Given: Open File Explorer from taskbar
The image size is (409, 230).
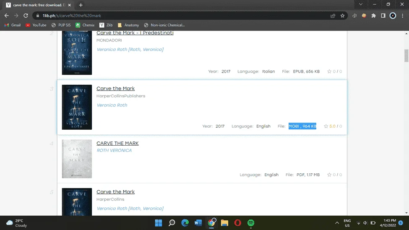Looking at the screenshot, I should pos(224,223).
